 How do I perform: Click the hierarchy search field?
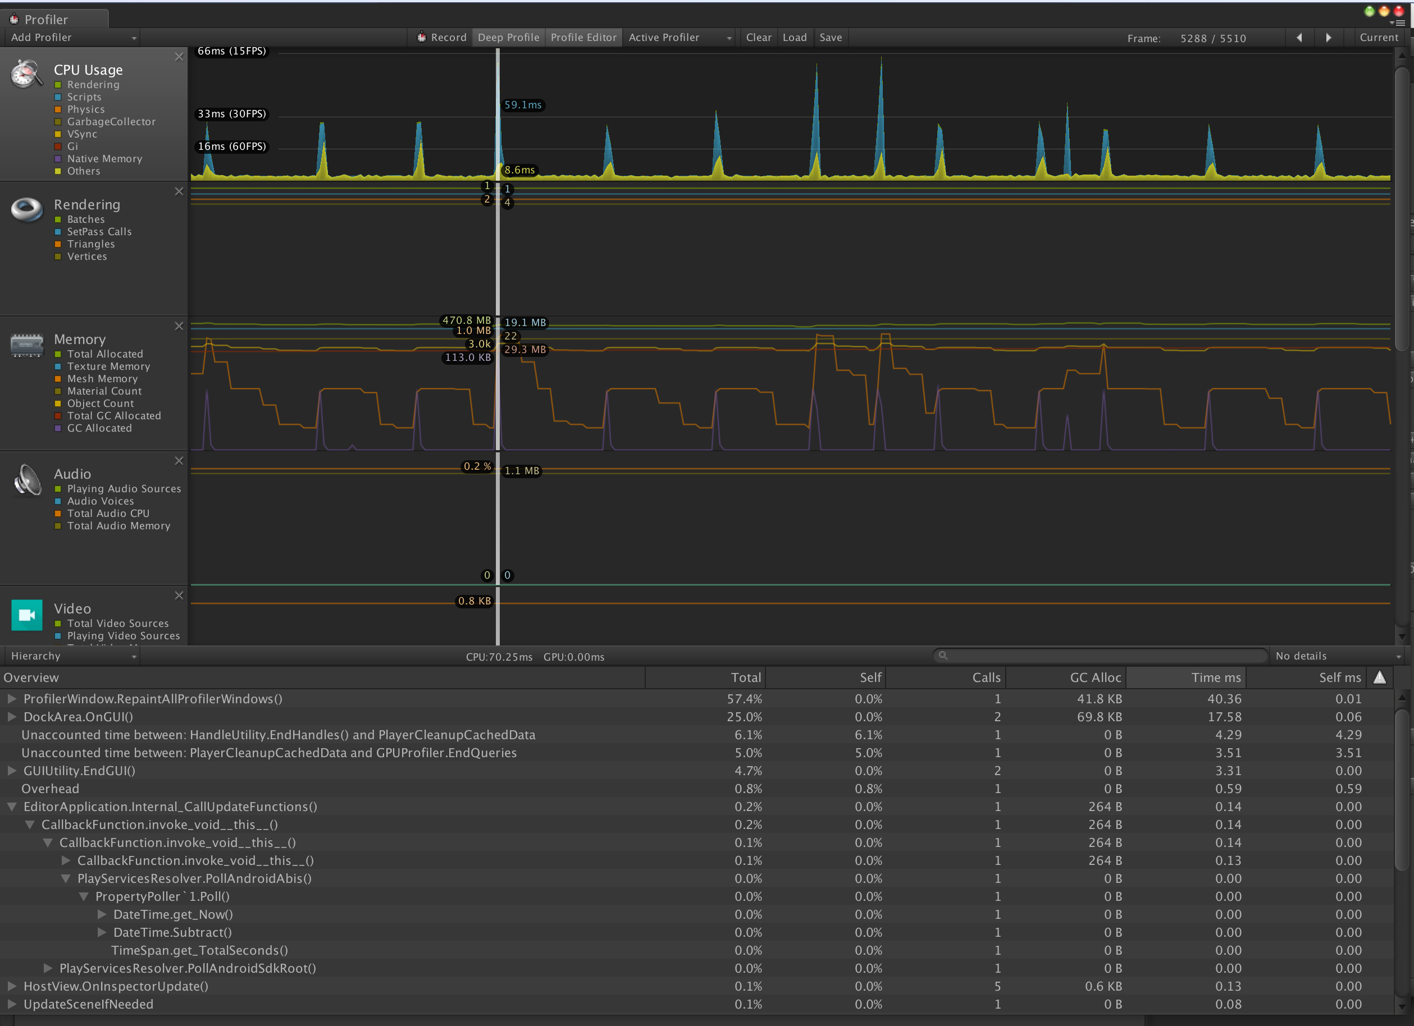tap(1101, 656)
